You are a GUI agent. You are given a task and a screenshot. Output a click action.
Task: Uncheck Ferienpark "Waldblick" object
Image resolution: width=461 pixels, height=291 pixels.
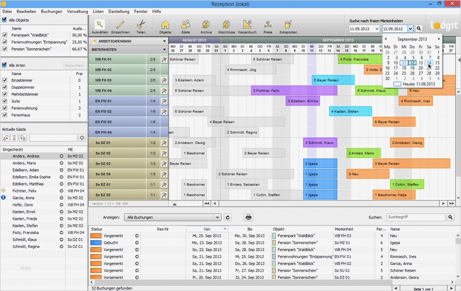pyautogui.click(x=5, y=35)
